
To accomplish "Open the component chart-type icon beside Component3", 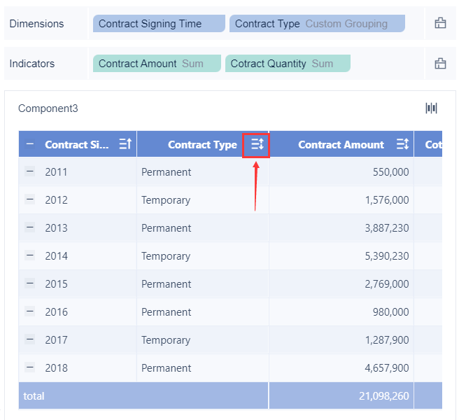I will coord(431,108).
